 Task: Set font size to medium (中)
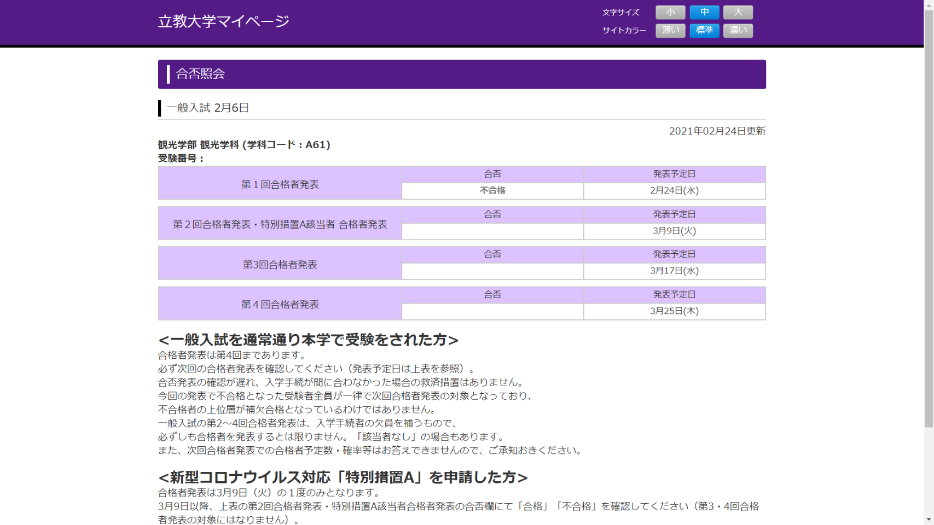coord(704,12)
